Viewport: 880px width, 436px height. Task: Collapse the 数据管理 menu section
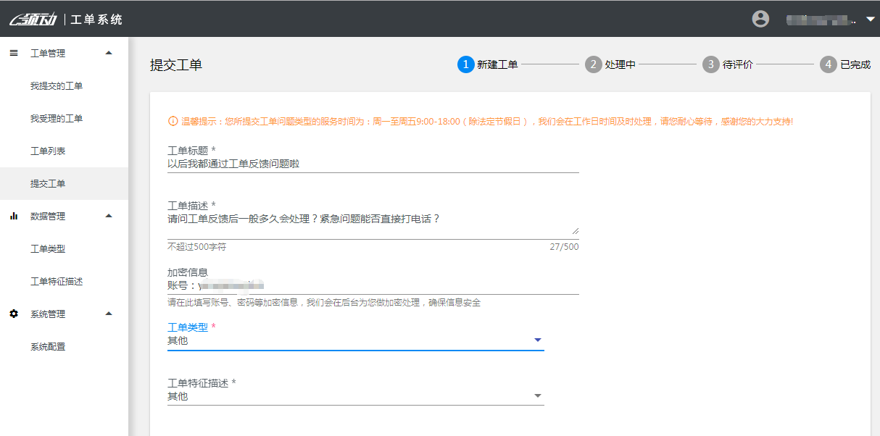[x=109, y=216]
